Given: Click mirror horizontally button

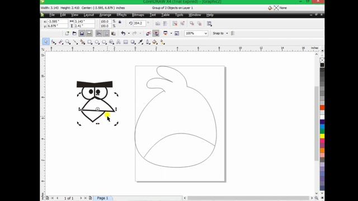Looking at the screenshot, I should pyautogui.click(x=158, y=23).
